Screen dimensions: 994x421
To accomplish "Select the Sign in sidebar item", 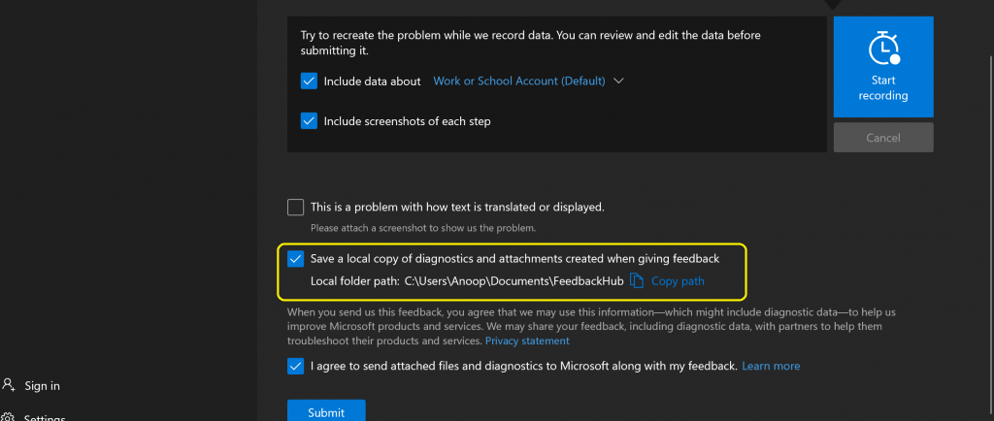I will pyautogui.click(x=42, y=386).
